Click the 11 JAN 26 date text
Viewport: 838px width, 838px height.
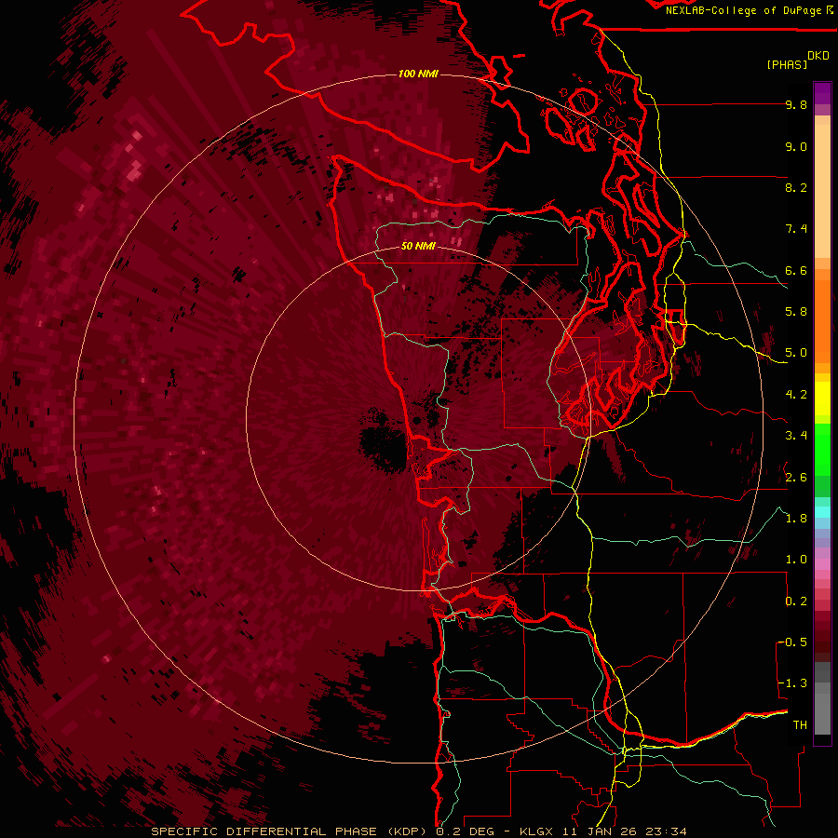[599, 831]
